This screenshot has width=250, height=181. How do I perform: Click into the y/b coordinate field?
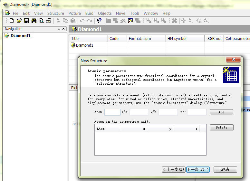pos(168,112)
